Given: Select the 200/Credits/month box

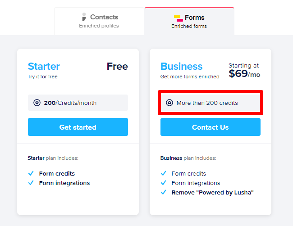Looking at the screenshot, I should (78, 103).
